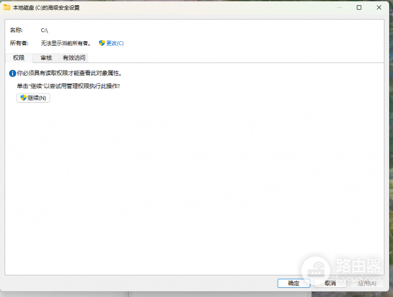The image size is (393, 297).
Task: Click the 继续(N) button
Action: pos(33,98)
